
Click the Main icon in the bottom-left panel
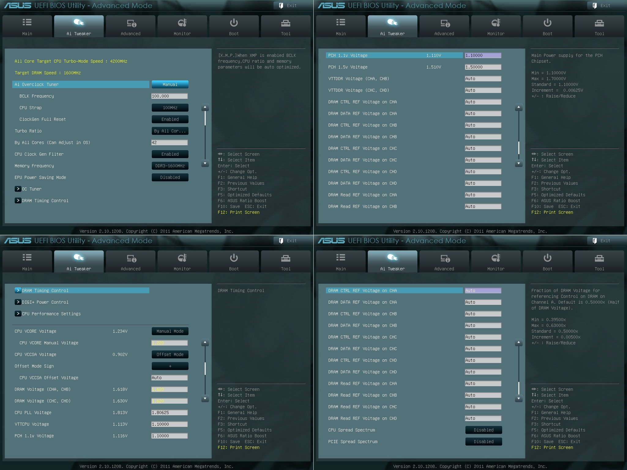pyautogui.click(x=27, y=257)
